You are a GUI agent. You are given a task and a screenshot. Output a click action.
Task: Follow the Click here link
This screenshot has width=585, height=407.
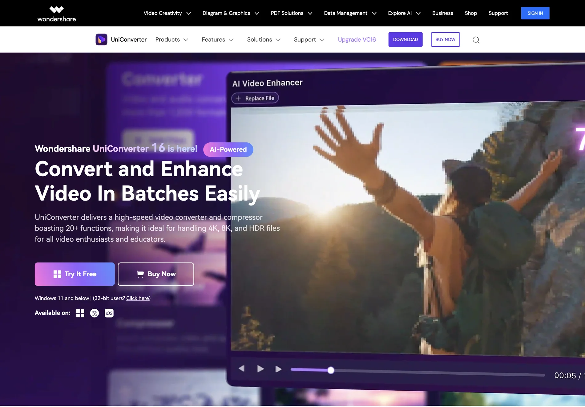138,298
